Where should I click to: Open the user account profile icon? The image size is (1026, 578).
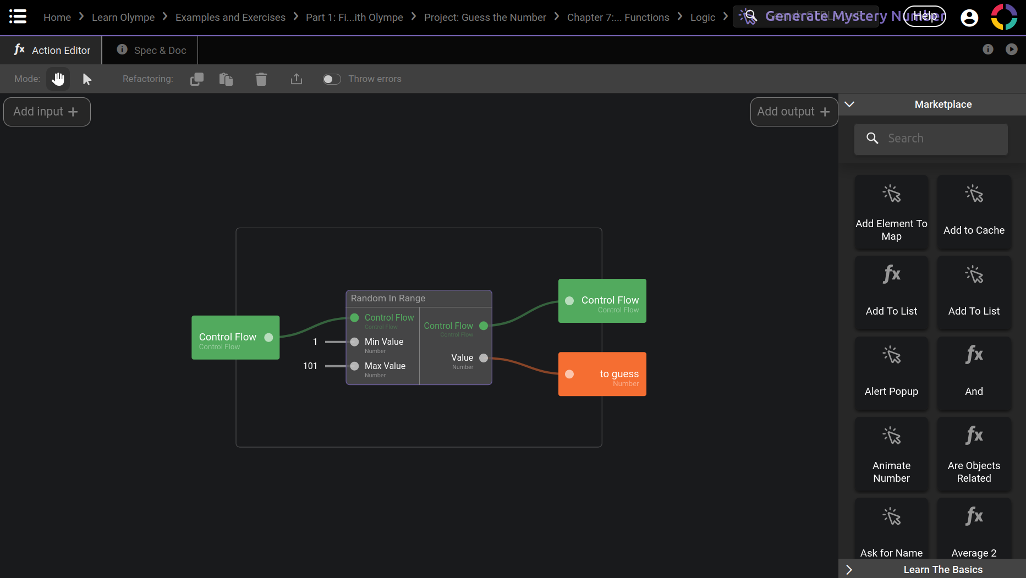969,18
